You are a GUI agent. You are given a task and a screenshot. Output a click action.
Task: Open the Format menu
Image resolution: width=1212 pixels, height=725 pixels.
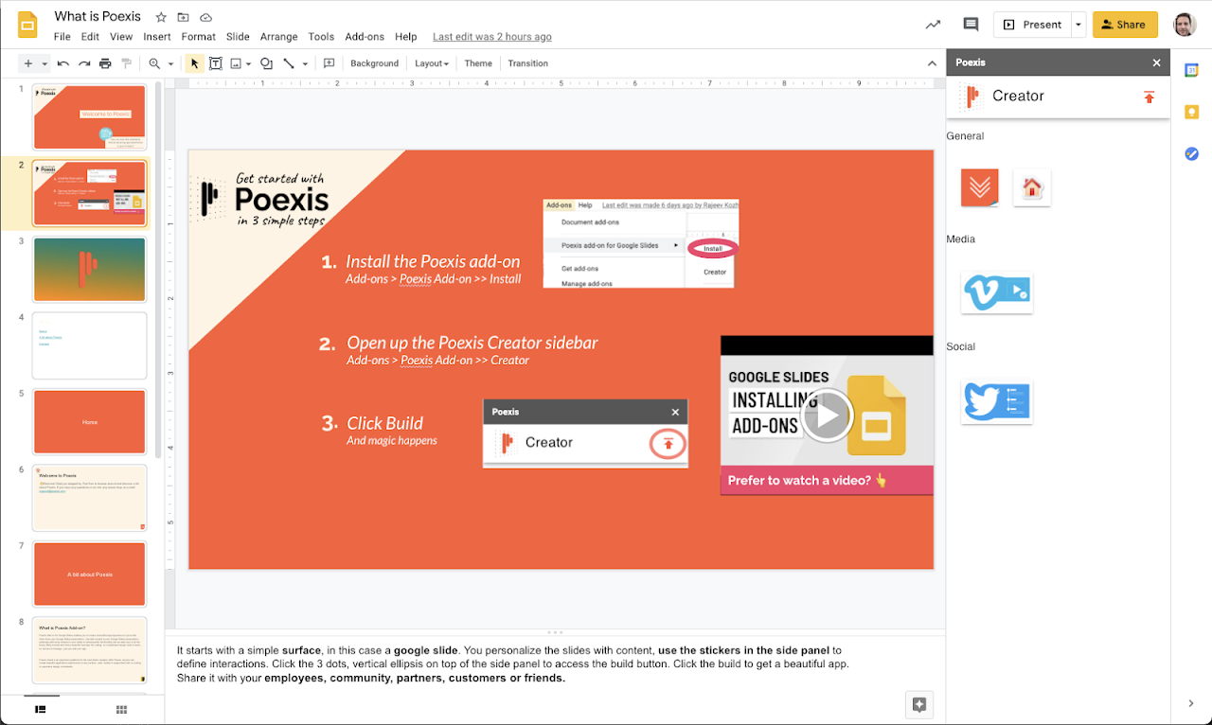[199, 37]
